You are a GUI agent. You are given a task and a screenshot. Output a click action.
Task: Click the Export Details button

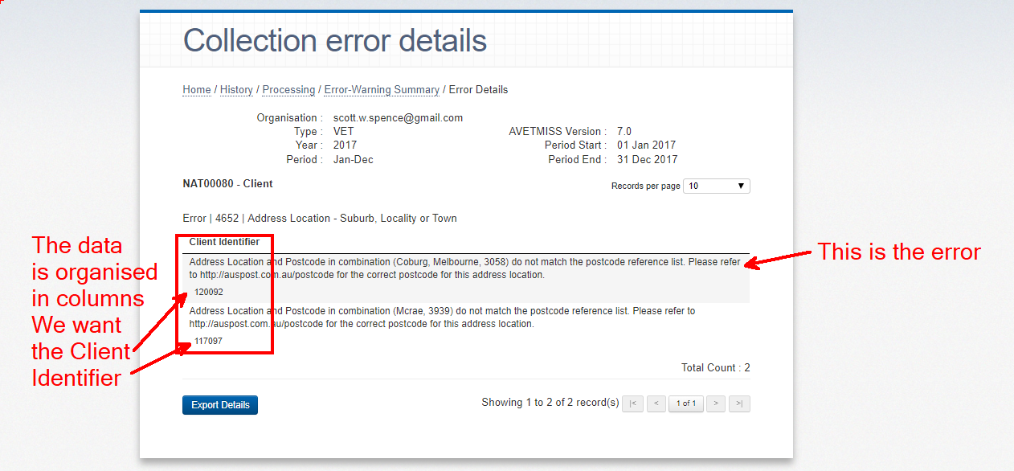pos(220,405)
